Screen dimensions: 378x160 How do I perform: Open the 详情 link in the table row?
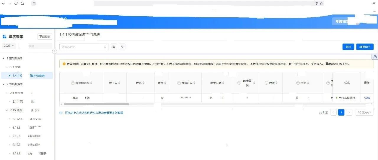pyautogui.click(x=367, y=98)
